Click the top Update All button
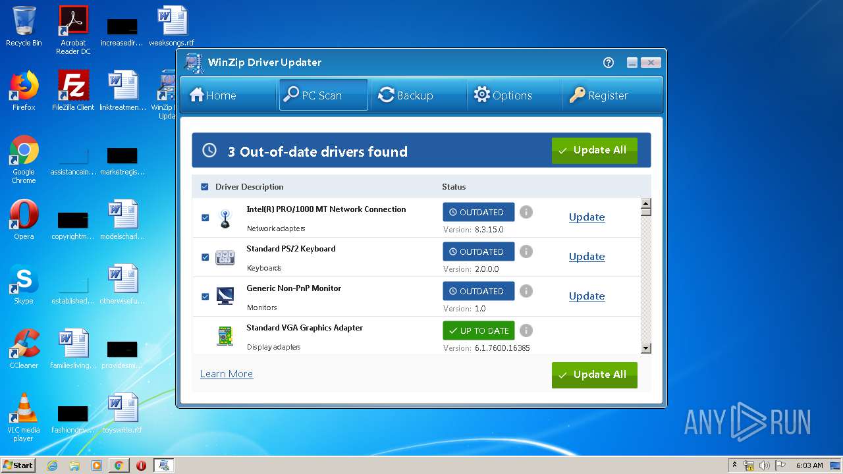The height and width of the screenshot is (474, 843). click(595, 151)
